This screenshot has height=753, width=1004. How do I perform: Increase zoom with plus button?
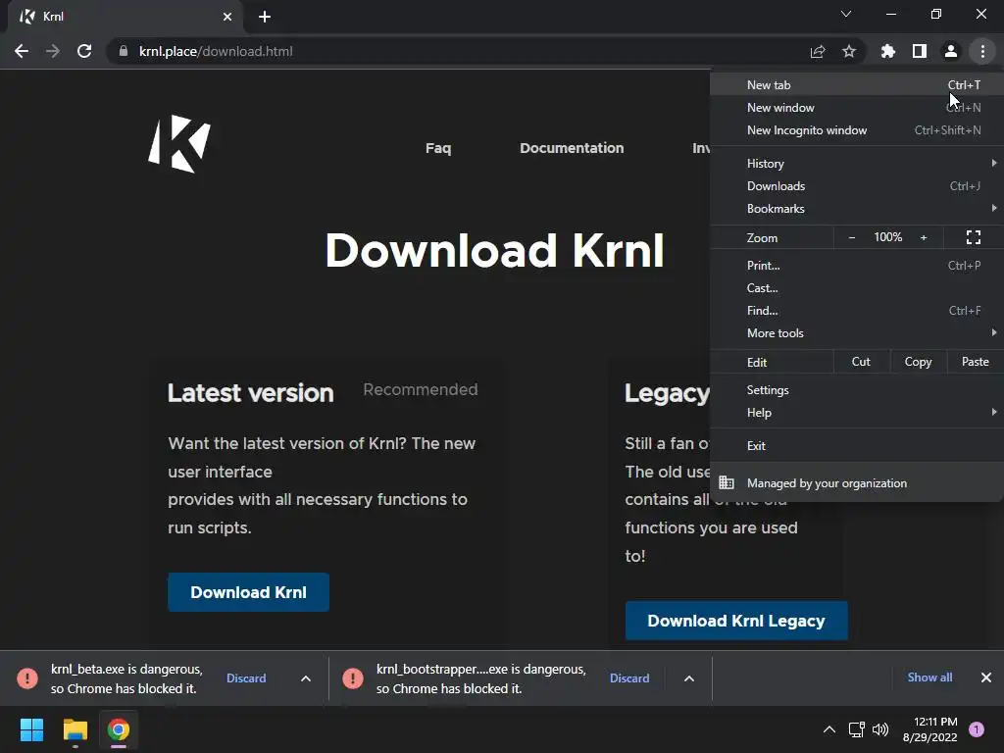click(924, 237)
